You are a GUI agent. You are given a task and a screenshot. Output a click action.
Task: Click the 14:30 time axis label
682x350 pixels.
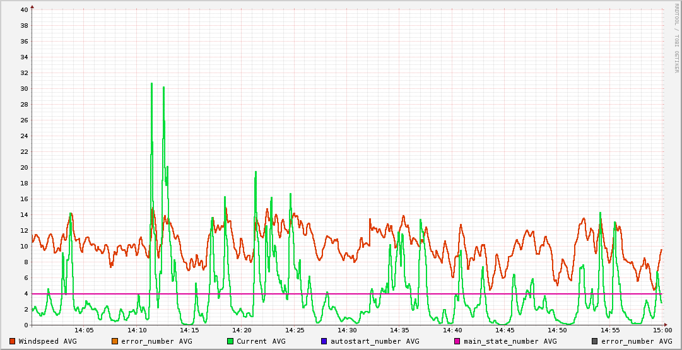click(x=347, y=330)
